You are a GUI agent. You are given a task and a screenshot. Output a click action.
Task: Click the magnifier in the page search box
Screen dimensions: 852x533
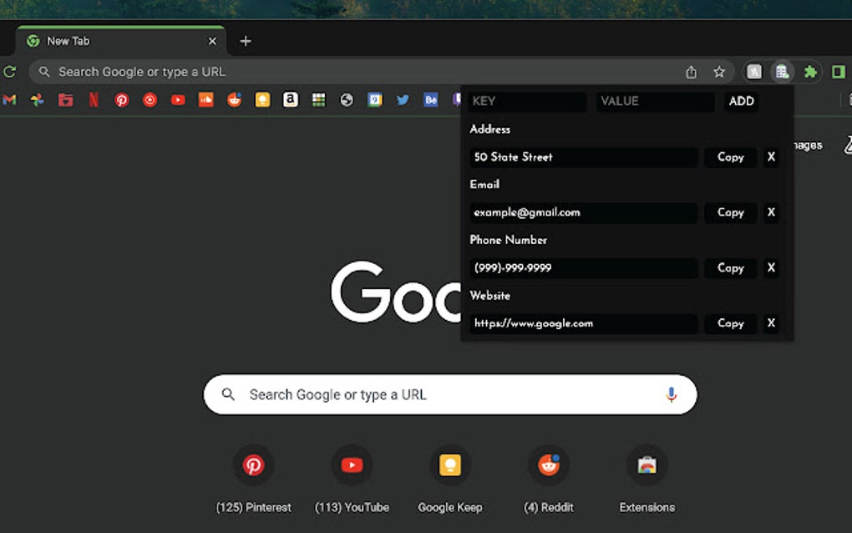[228, 394]
